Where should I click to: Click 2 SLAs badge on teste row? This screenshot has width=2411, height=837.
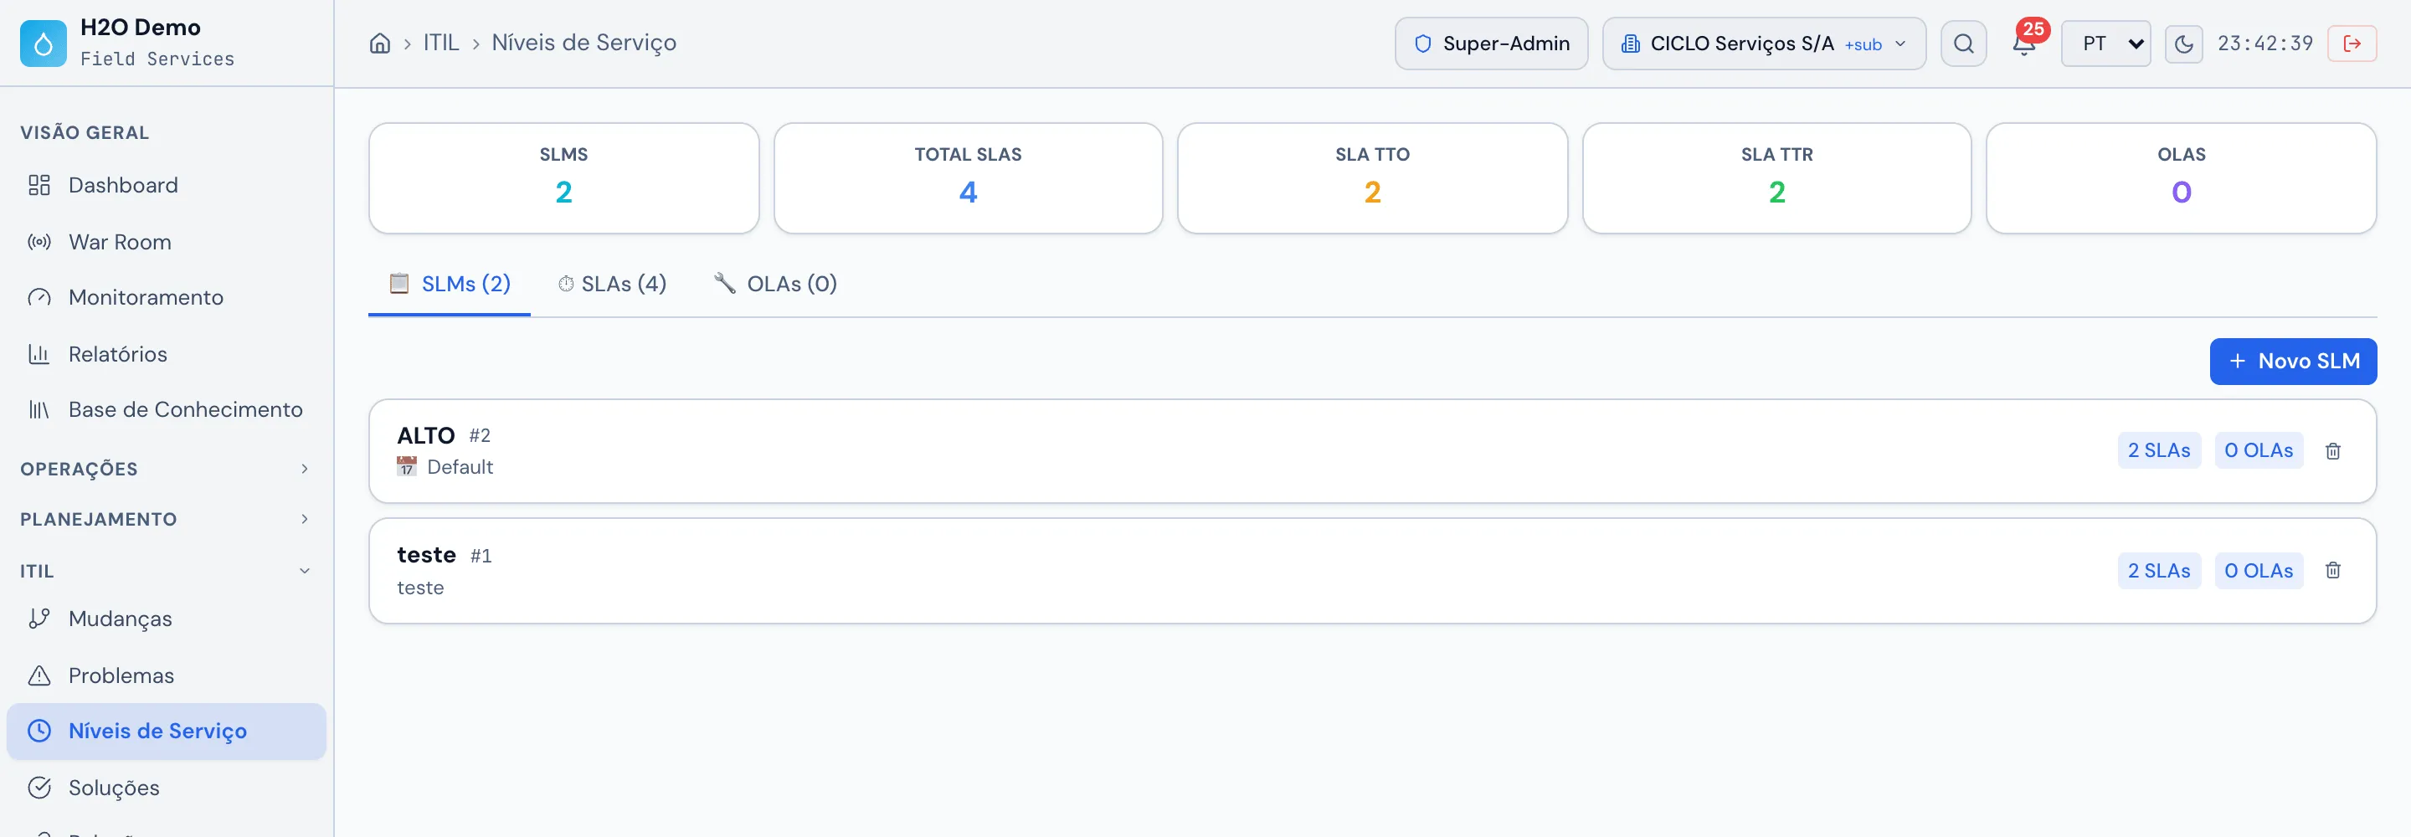(2159, 570)
